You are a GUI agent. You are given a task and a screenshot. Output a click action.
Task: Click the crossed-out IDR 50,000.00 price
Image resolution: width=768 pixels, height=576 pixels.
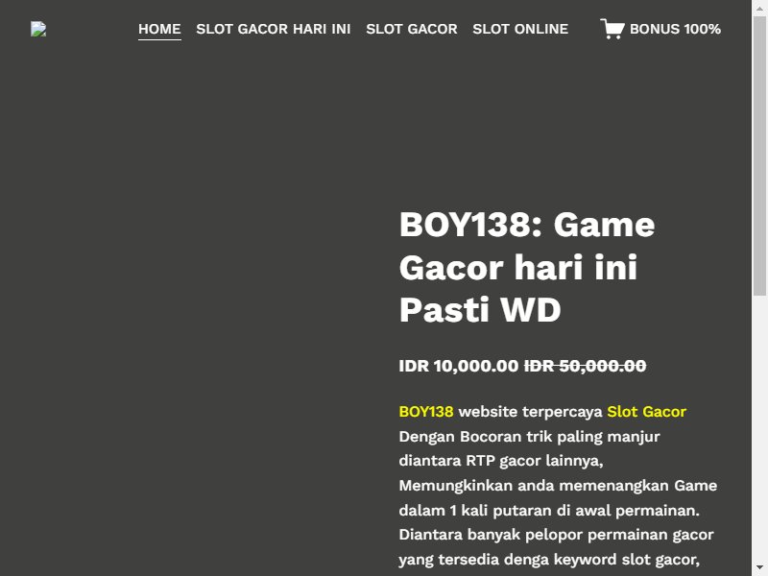[x=586, y=366]
